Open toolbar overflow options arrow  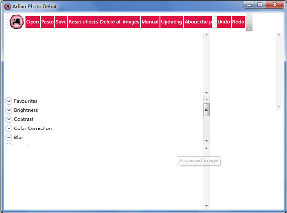(x=249, y=29)
